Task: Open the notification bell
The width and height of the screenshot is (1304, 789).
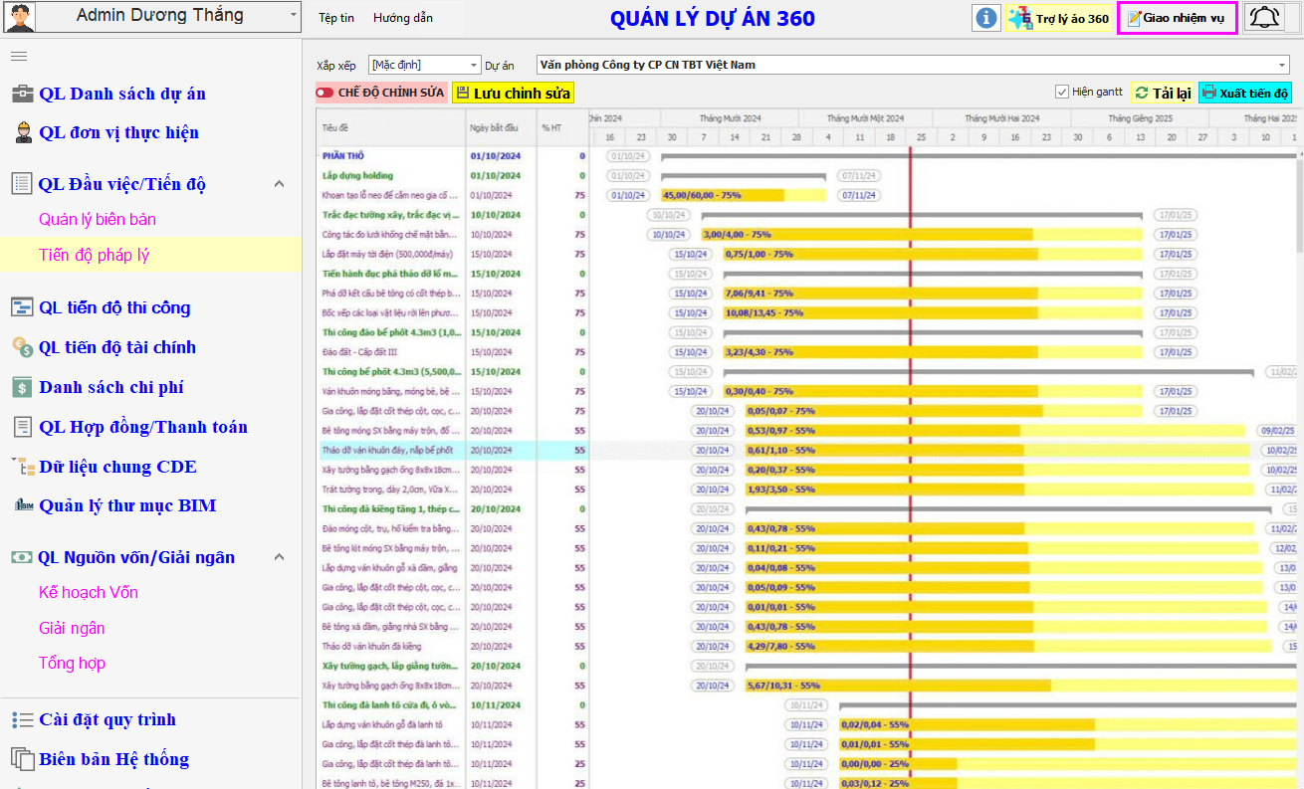Action: [x=1264, y=18]
